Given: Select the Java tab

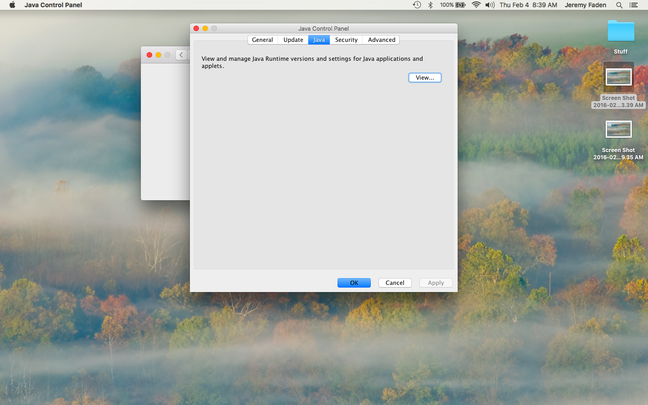Looking at the screenshot, I should [319, 40].
